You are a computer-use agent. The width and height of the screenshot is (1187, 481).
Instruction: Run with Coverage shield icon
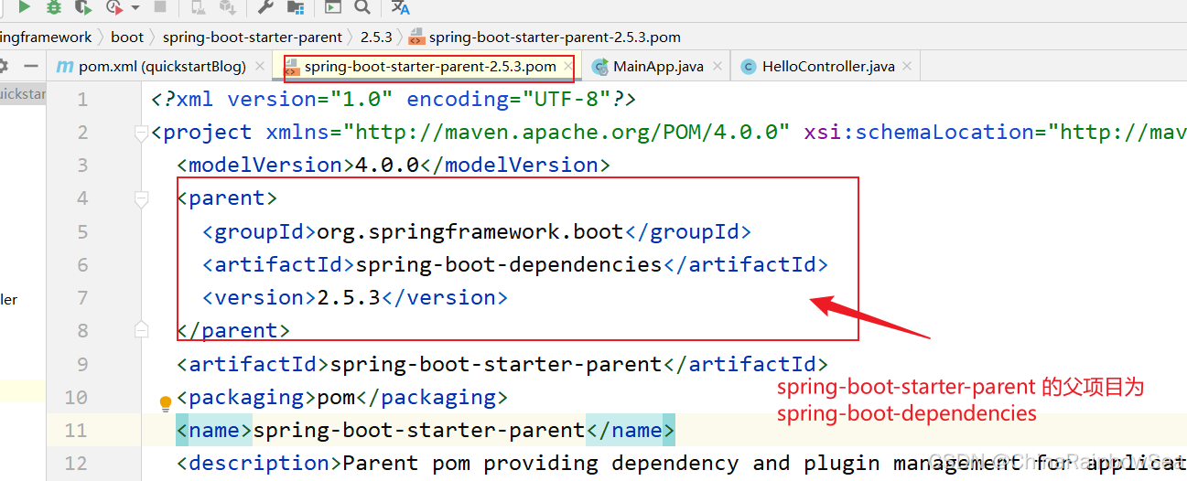click(83, 6)
